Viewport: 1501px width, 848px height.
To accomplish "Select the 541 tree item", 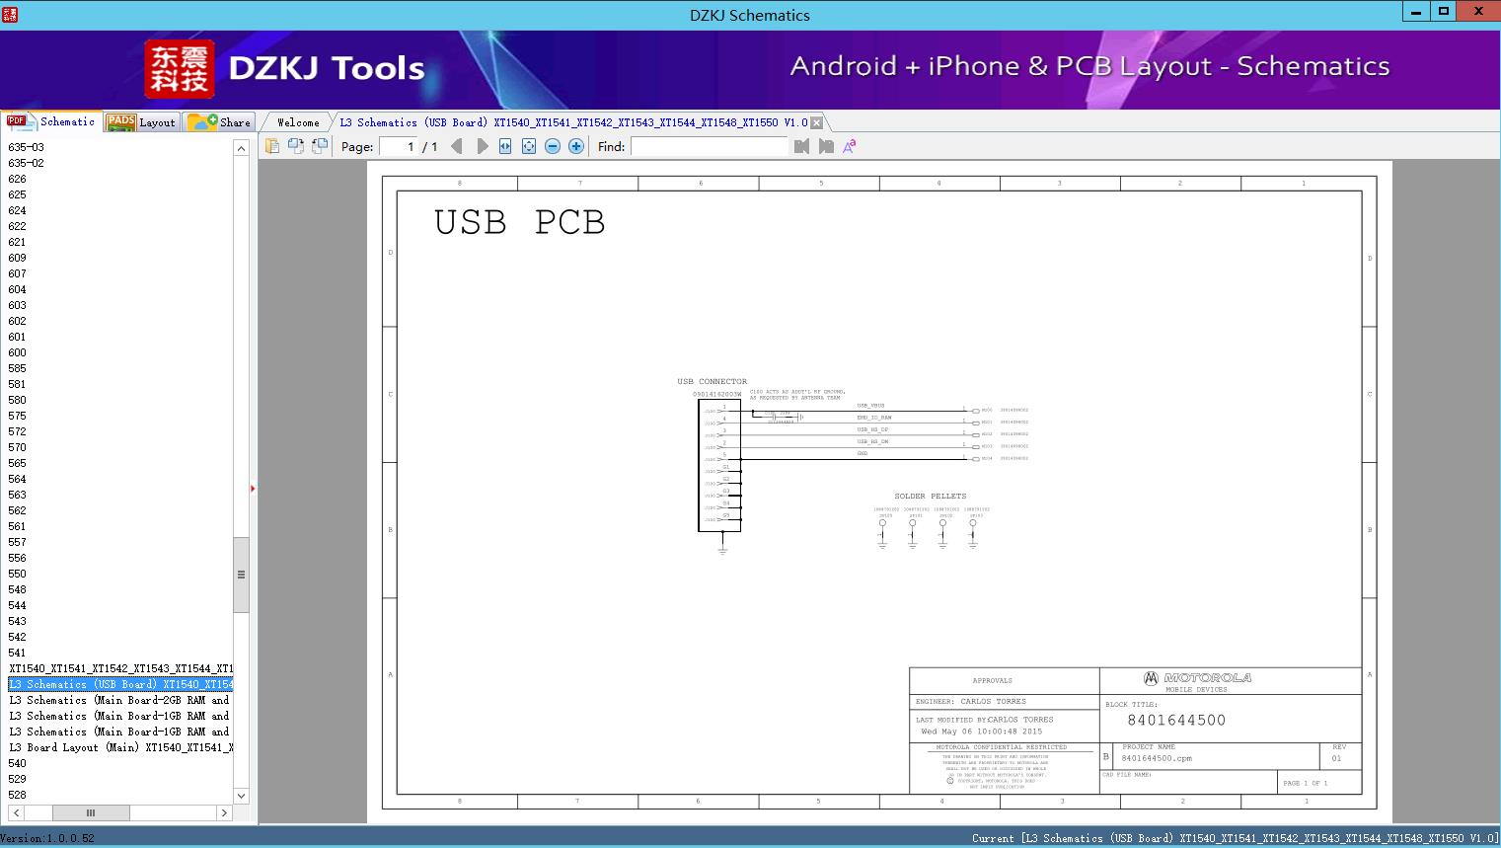I will (x=17, y=653).
